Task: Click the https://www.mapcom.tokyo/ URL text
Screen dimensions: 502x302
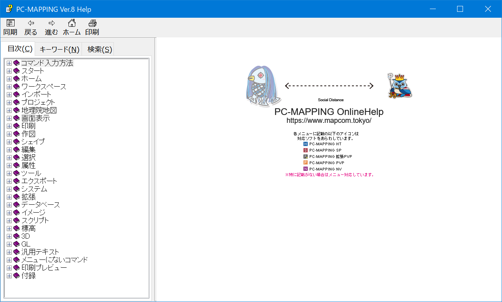Action: [x=329, y=121]
